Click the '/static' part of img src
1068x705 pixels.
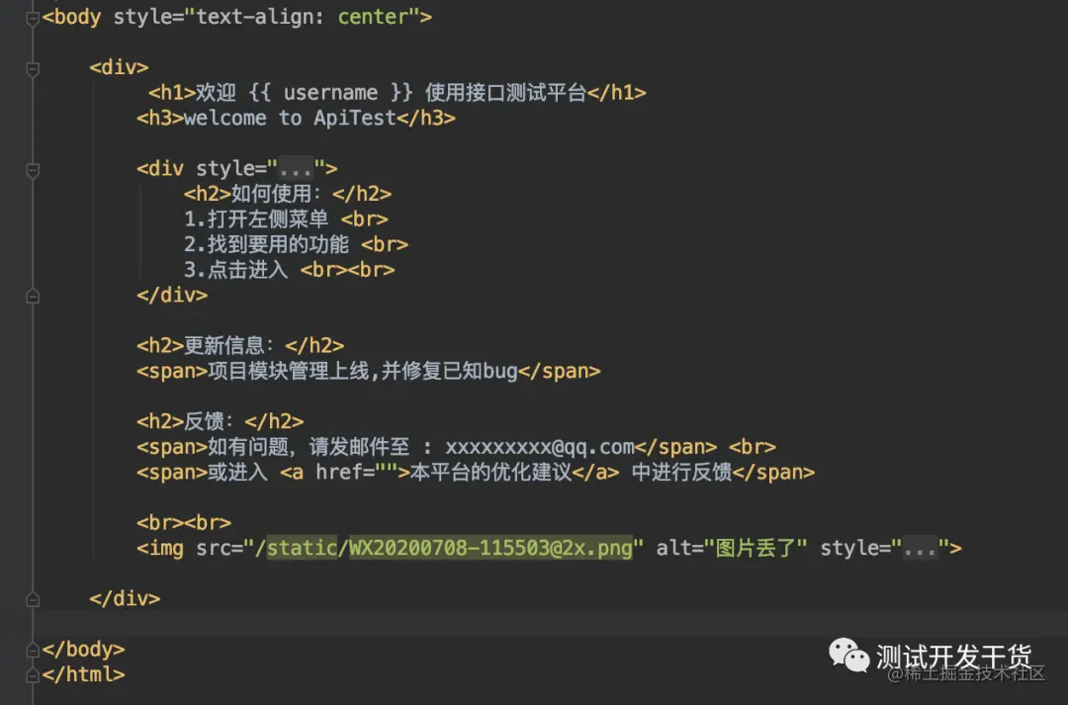tap(297, 548)
